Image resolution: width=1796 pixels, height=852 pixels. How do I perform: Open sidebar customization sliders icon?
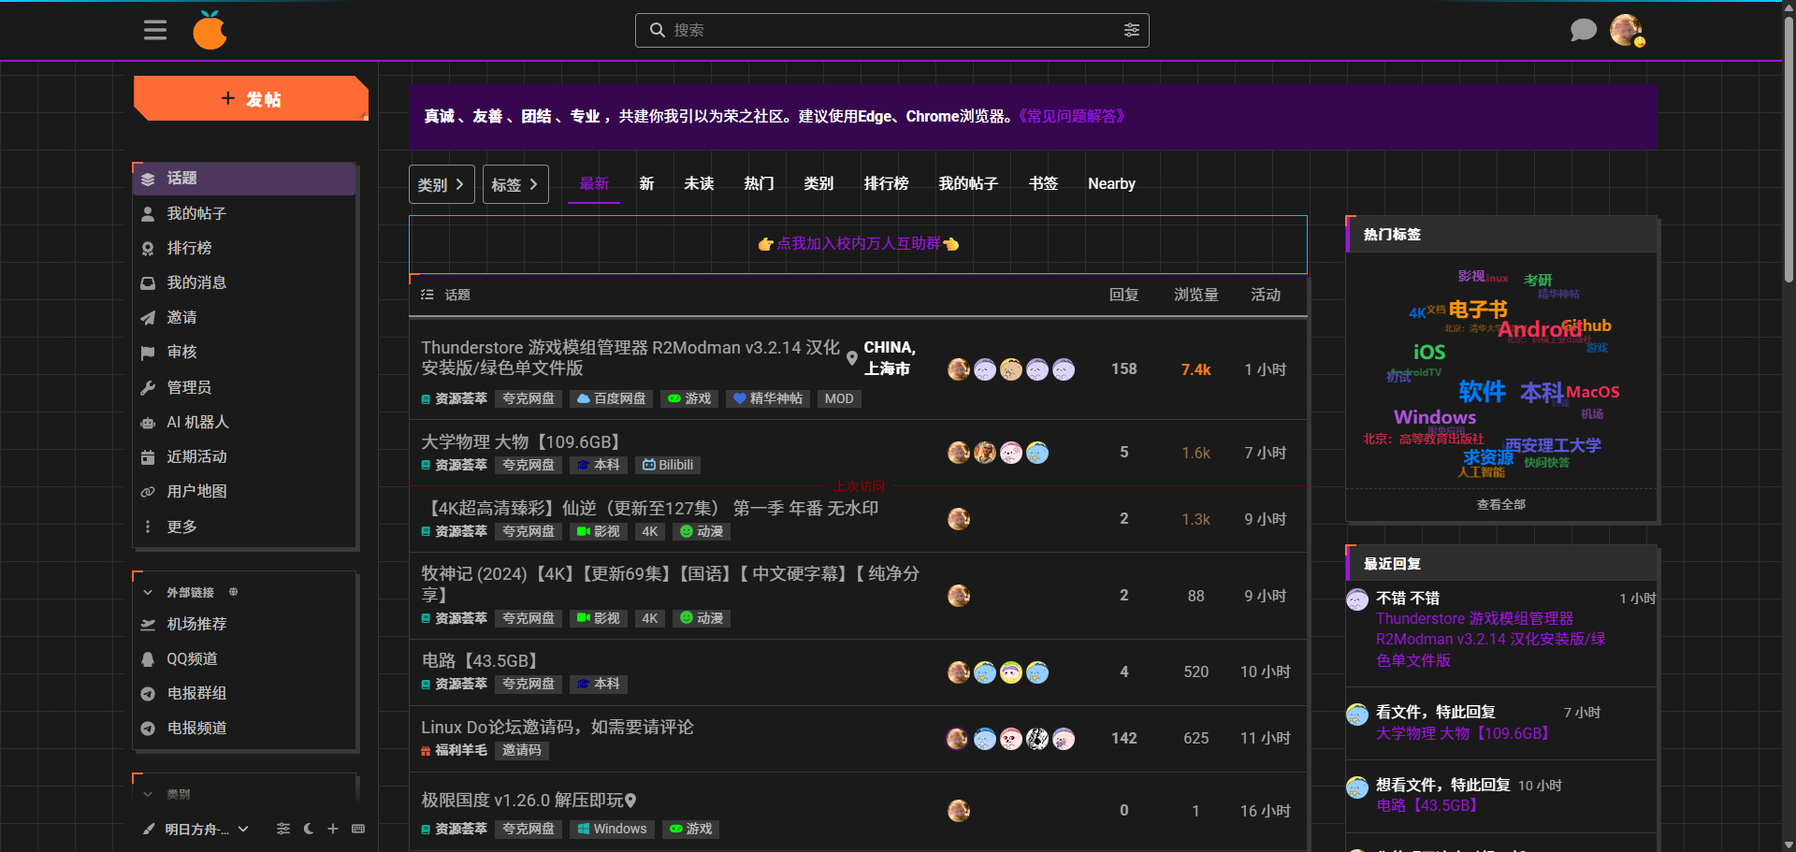tap(283, 829)
